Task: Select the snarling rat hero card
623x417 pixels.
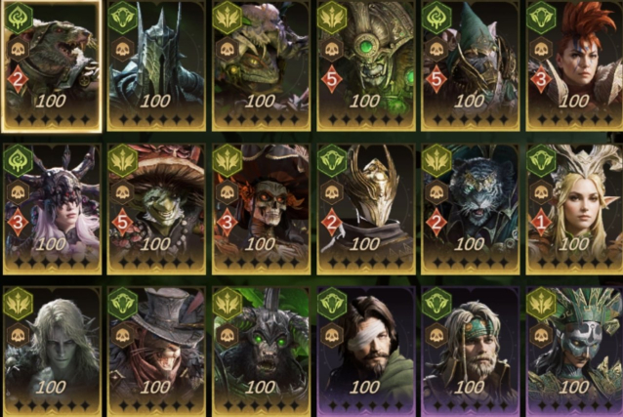Action: coord(51,65)
